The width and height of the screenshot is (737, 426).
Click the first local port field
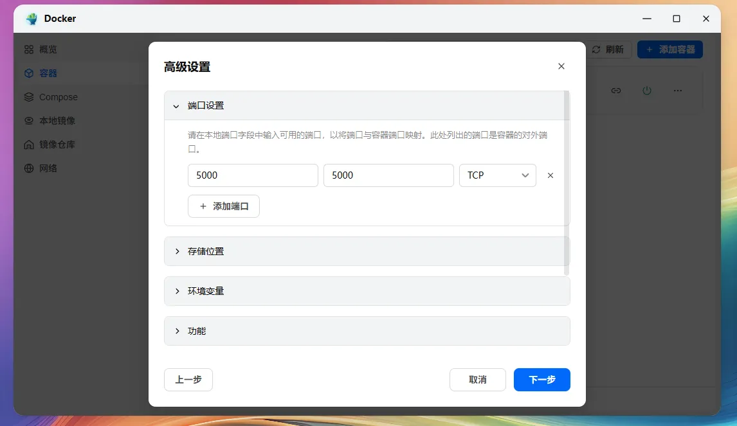[x=253, y=175]
